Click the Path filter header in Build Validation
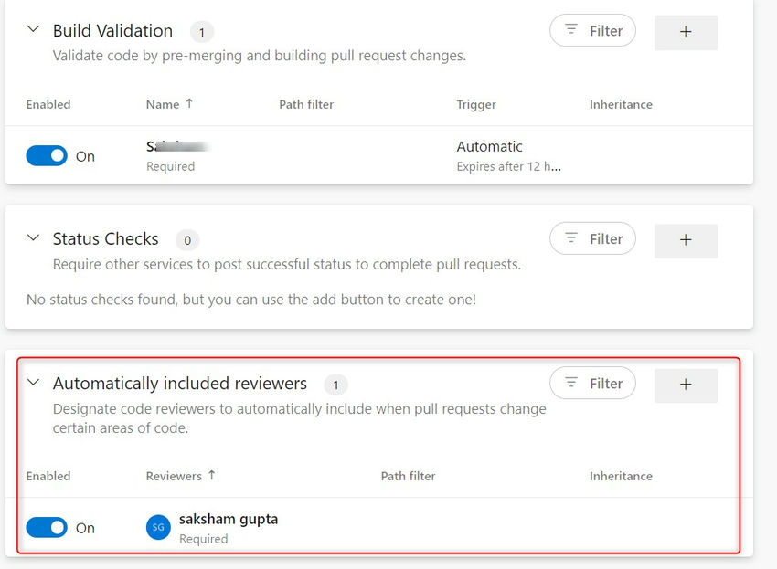Viewport: 777px width, 569px height. (306, 105)
